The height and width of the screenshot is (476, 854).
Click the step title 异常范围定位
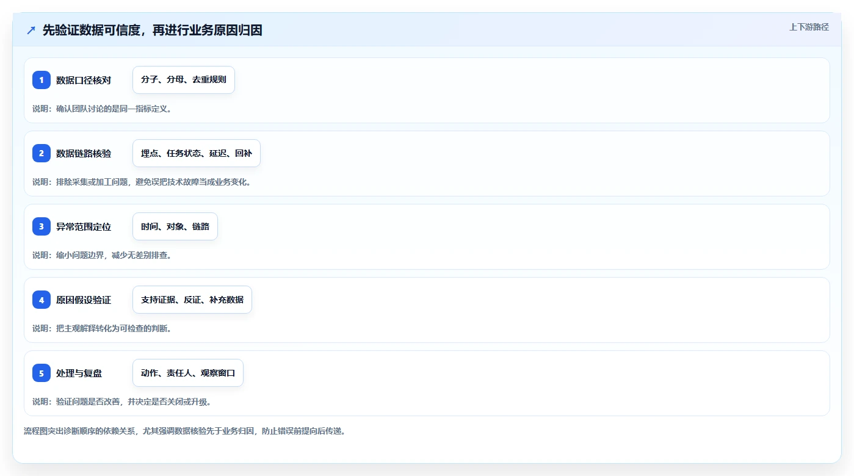[x=84, y=226]
